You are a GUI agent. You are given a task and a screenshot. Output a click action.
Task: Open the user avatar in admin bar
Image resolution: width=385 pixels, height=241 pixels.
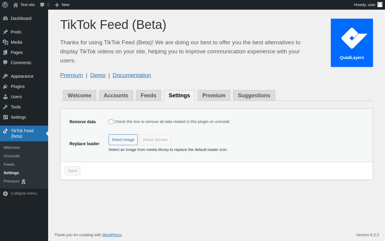[x=380, y=5]
